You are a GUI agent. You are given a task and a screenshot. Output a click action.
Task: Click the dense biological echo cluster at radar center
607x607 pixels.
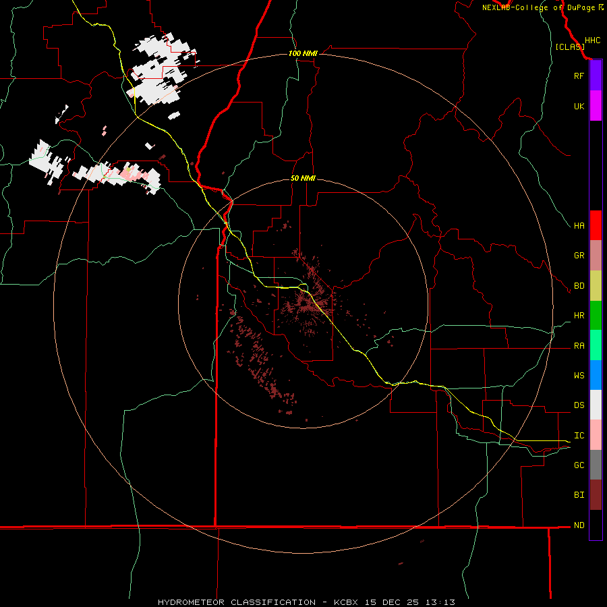point(308,306)
